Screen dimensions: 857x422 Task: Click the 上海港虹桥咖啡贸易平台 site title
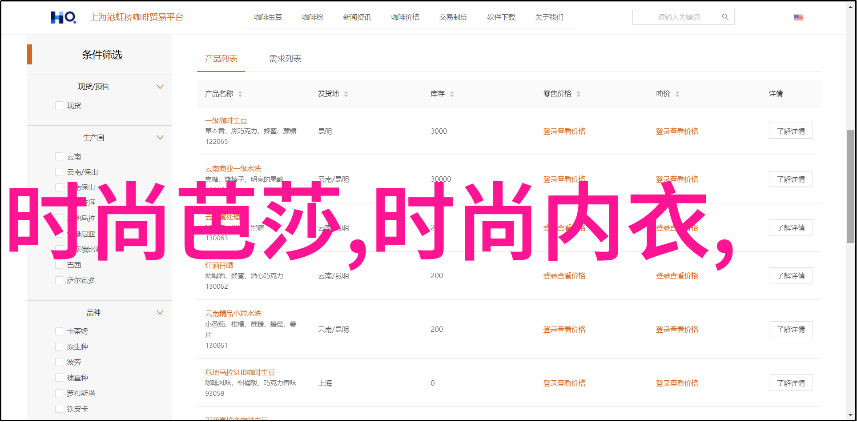(x=137, y=17)
